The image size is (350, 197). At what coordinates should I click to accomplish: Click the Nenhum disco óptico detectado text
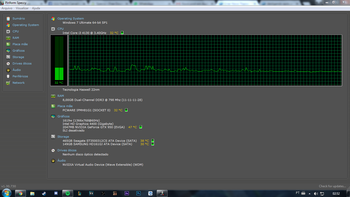click(x=85, y=154)
